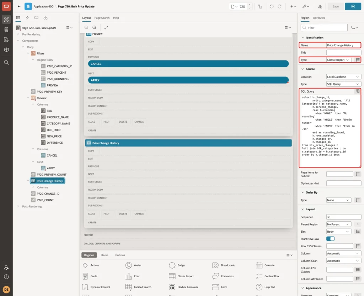This screenshot has width=364, height=296.
Task: Click the Save button
Action: pos(336,6)
